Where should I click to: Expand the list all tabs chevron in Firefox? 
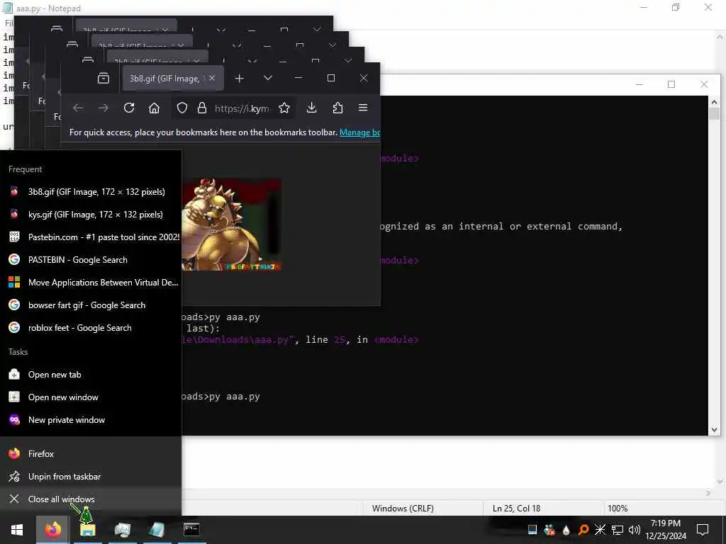click(267, 78)
